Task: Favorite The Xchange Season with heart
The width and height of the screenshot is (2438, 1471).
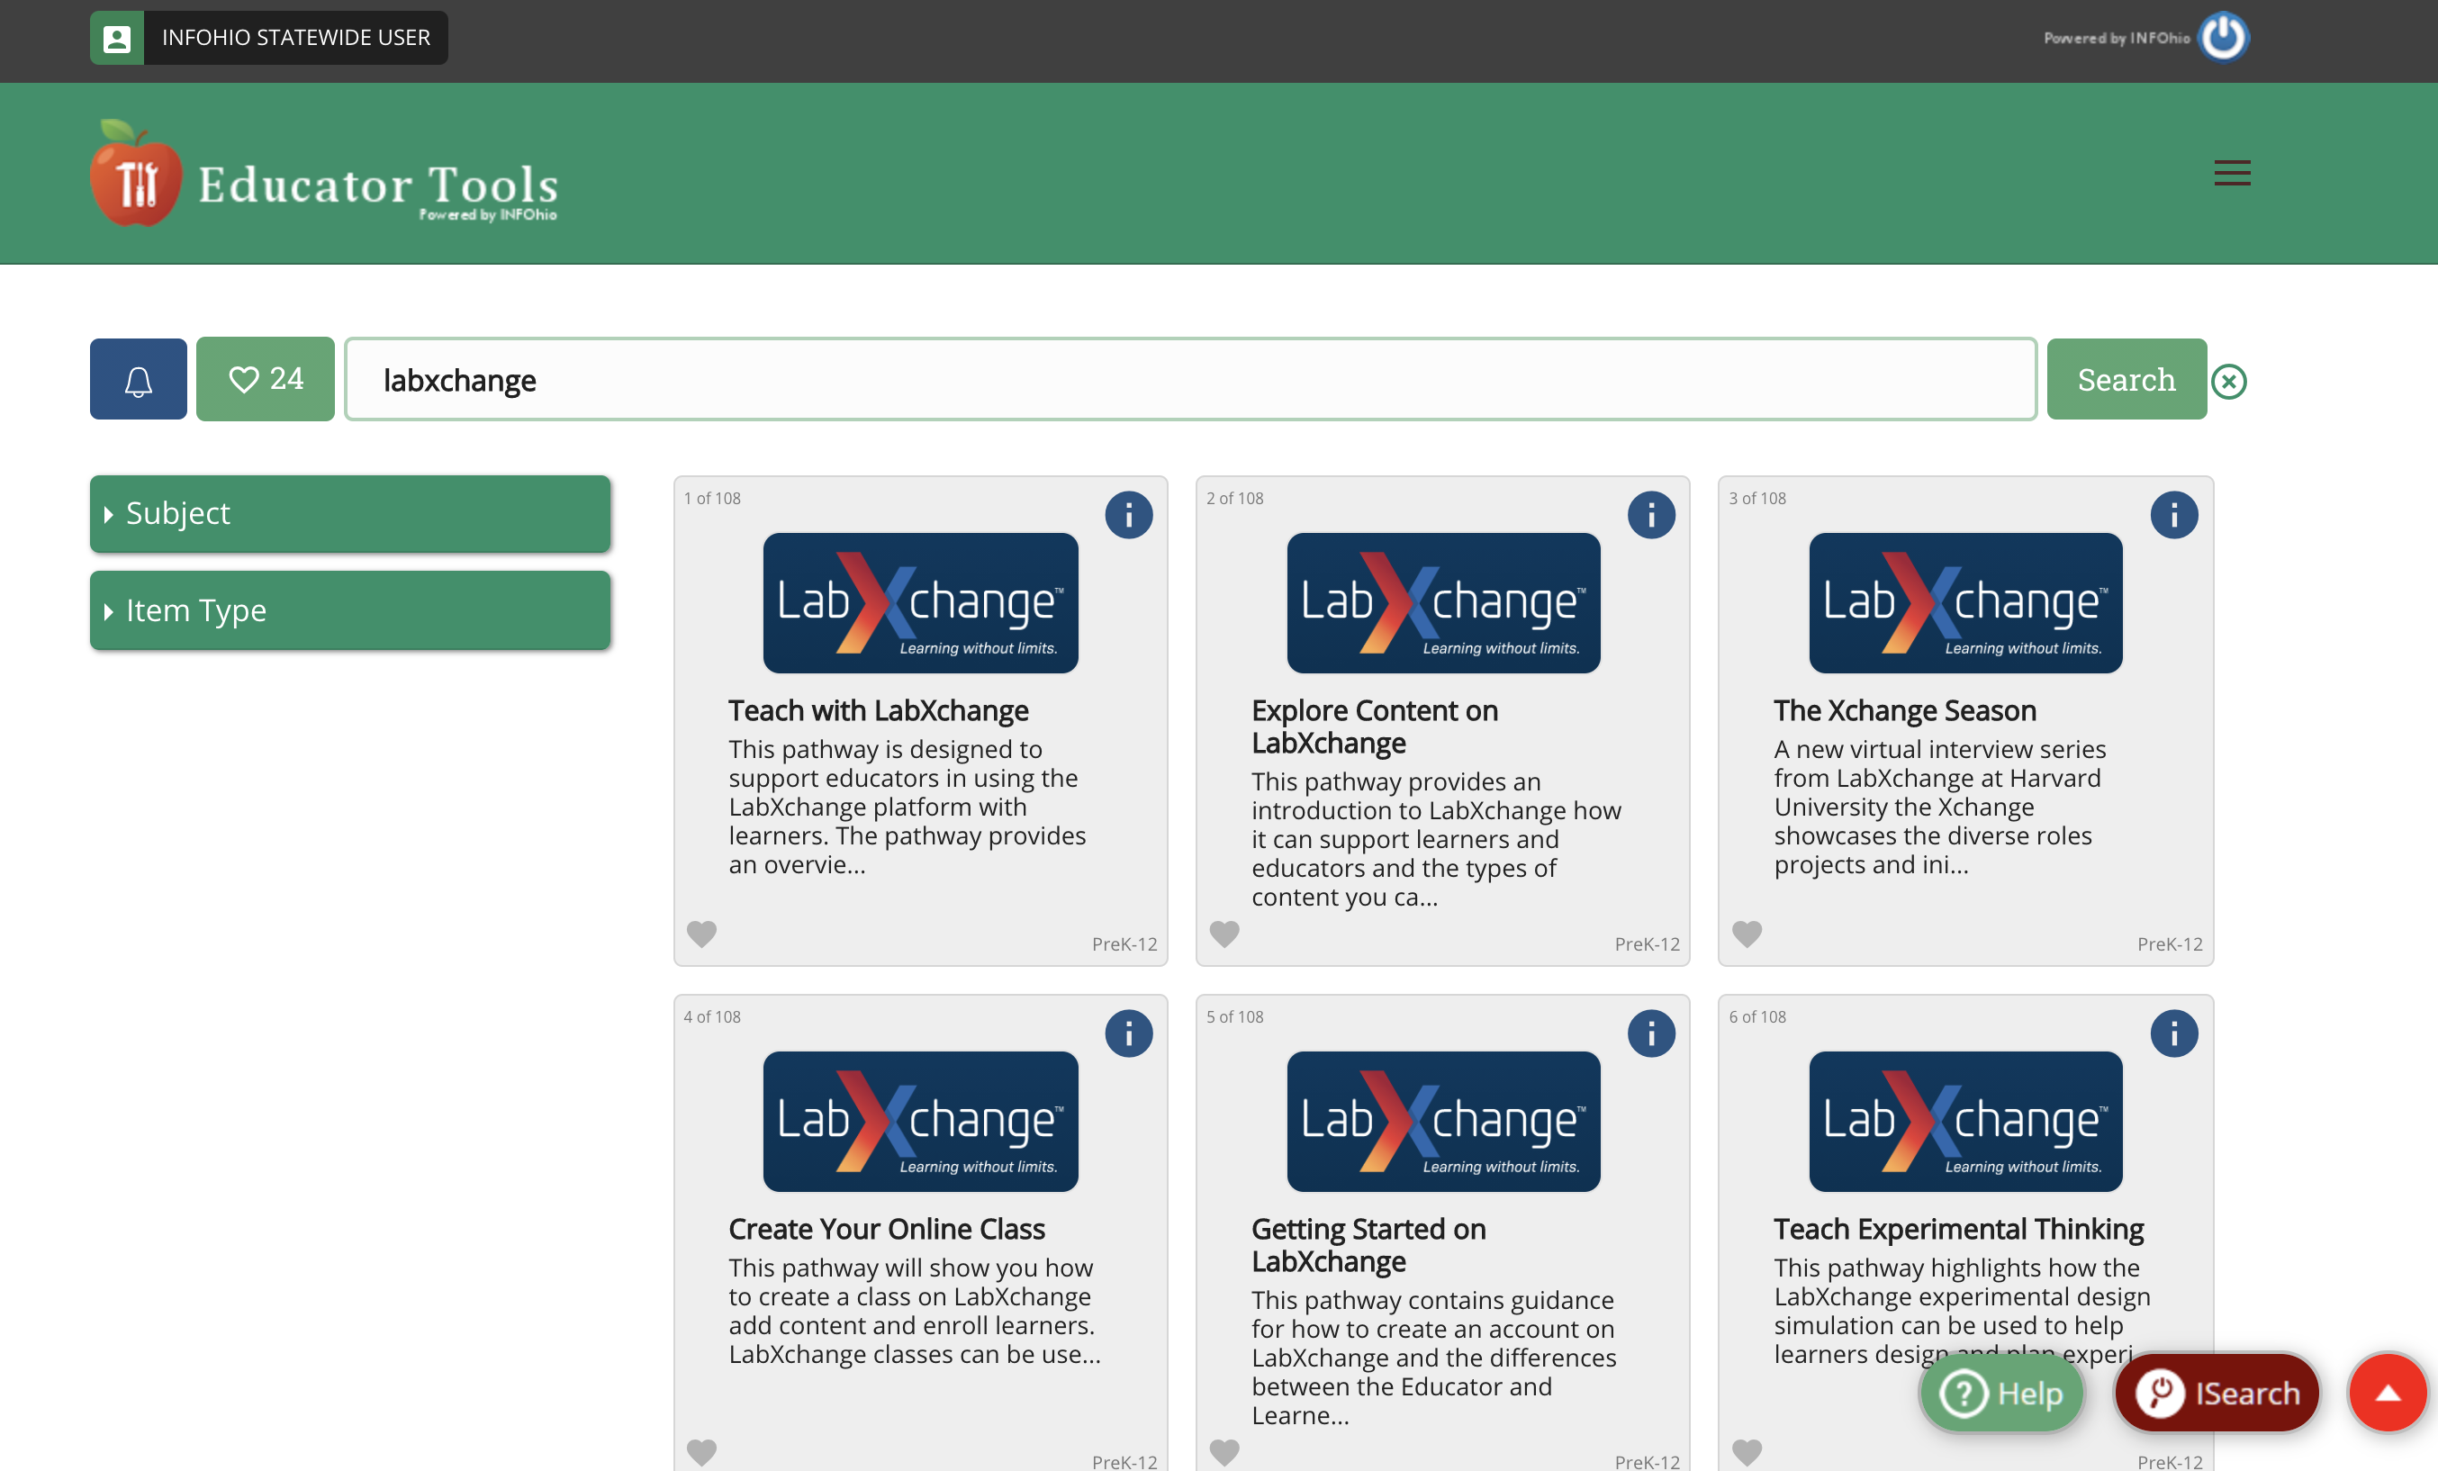Action: pos(1747,933)
